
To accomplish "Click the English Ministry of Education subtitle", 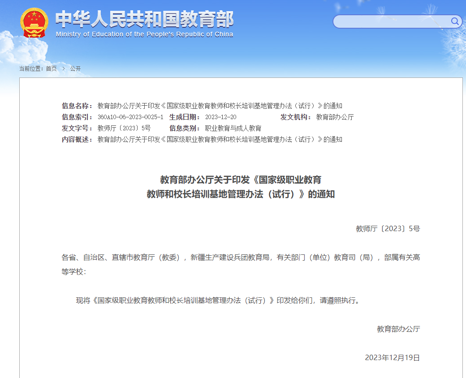I will click(x=144, y=34).
